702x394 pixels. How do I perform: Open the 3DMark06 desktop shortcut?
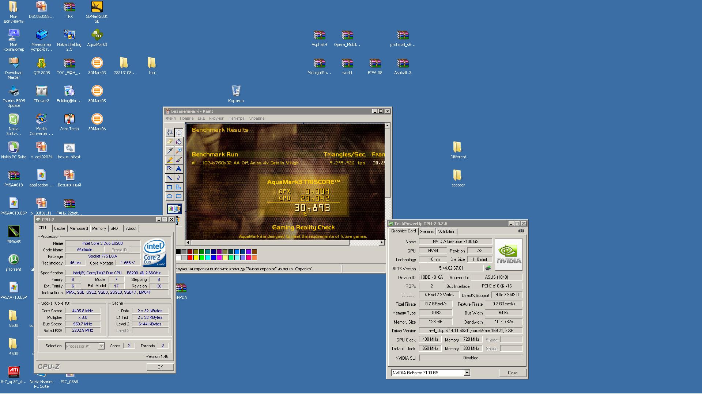coord(97,122)
